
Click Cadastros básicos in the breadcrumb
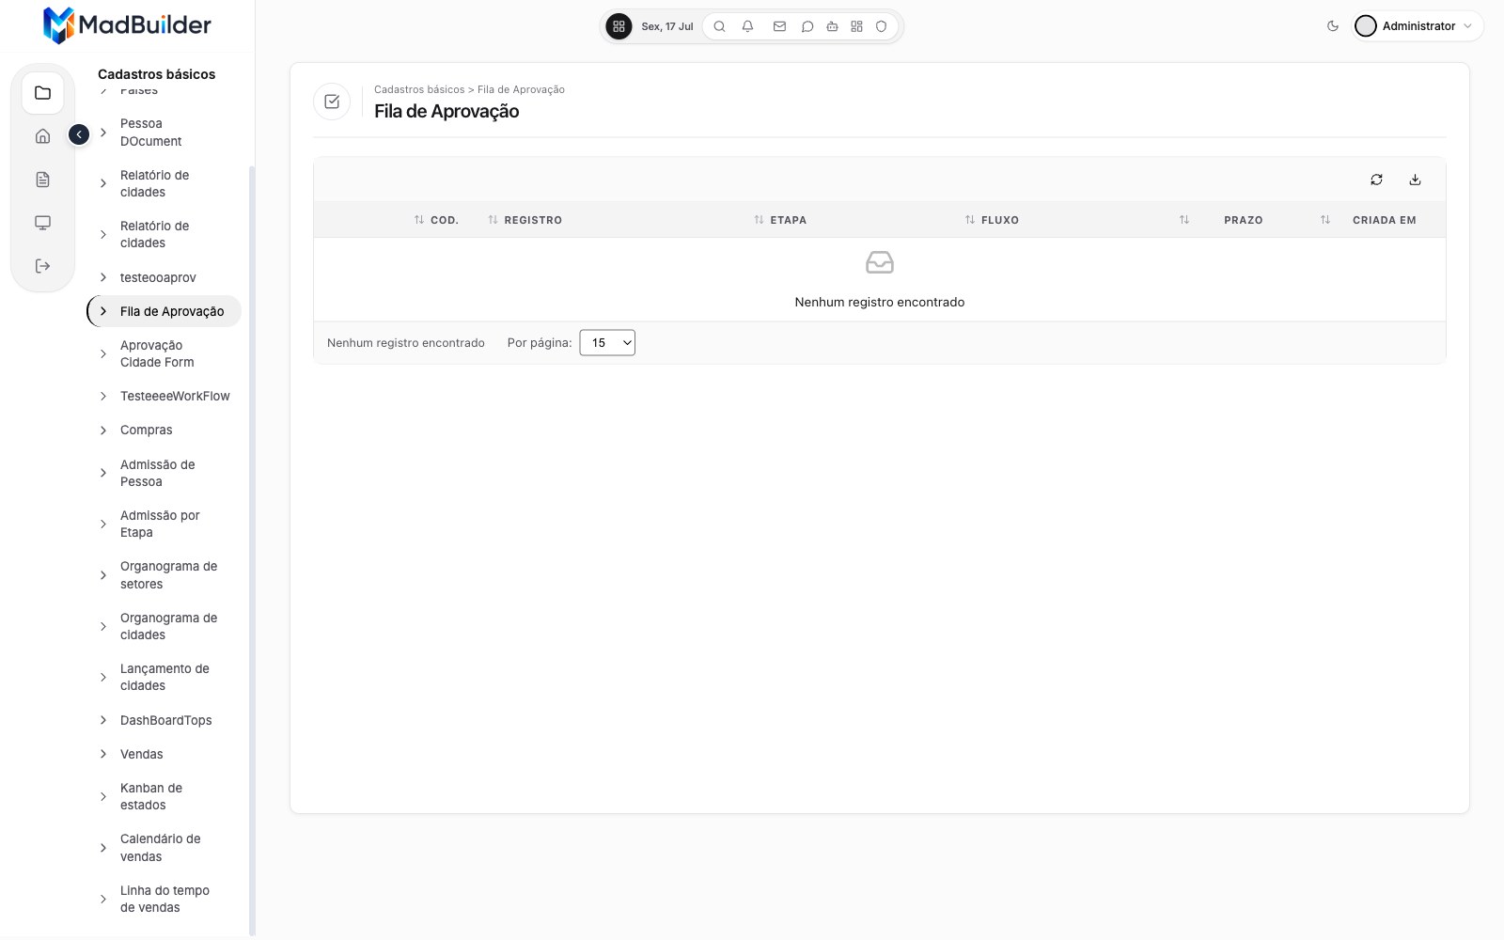(419, 89)
